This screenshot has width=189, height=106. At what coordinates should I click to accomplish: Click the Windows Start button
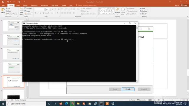pos(3,104)
